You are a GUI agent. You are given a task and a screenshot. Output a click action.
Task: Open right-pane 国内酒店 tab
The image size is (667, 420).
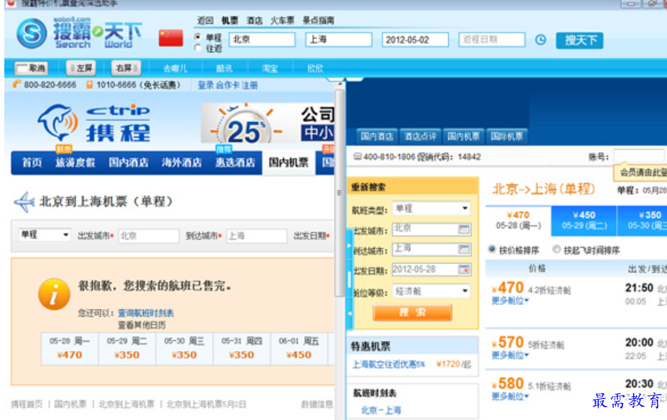click(x=376, y=136)
